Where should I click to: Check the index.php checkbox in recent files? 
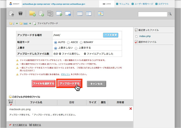(136, 36)
